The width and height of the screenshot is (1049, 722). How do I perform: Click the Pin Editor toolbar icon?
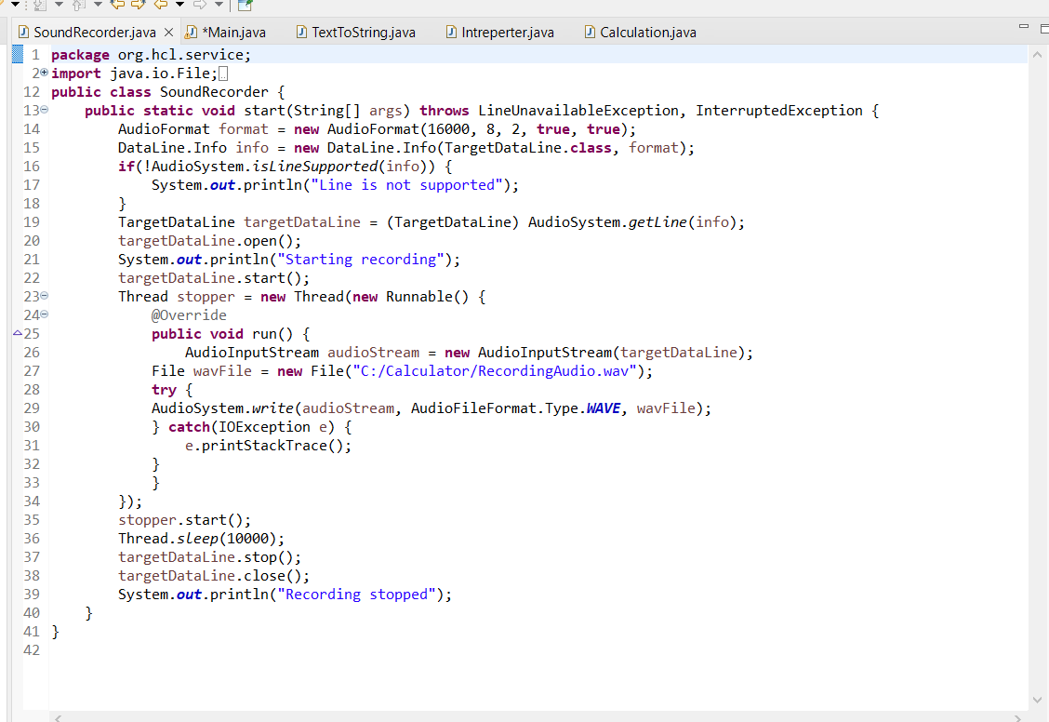[245, 6]
